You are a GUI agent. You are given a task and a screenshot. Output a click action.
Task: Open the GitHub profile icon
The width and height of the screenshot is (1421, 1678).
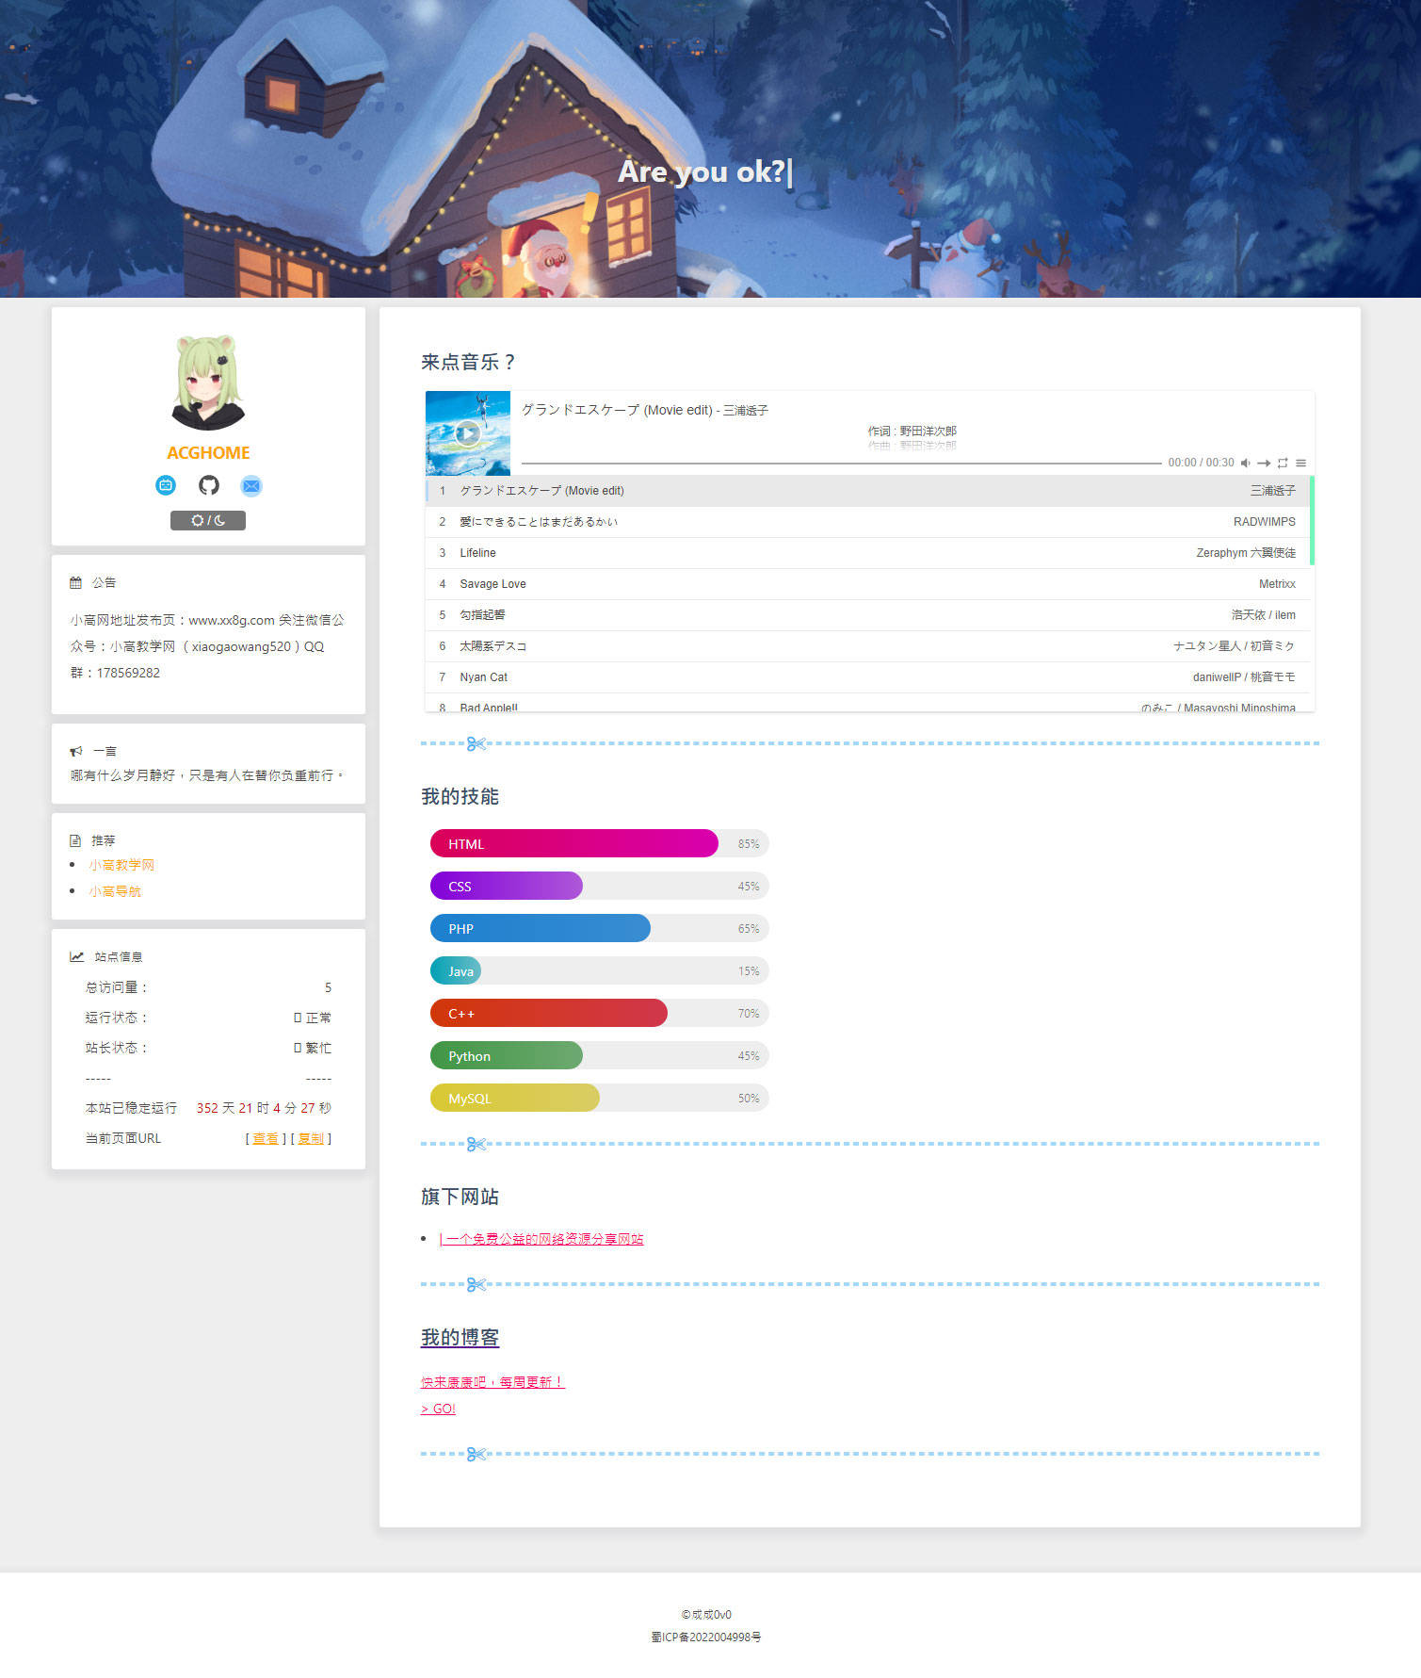208,485
